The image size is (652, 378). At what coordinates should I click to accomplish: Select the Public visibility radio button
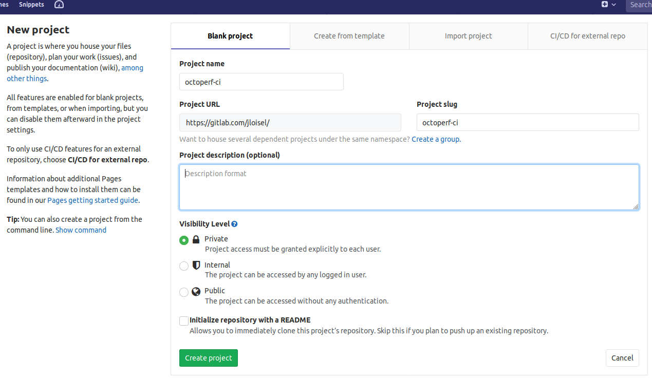(184, 292)
